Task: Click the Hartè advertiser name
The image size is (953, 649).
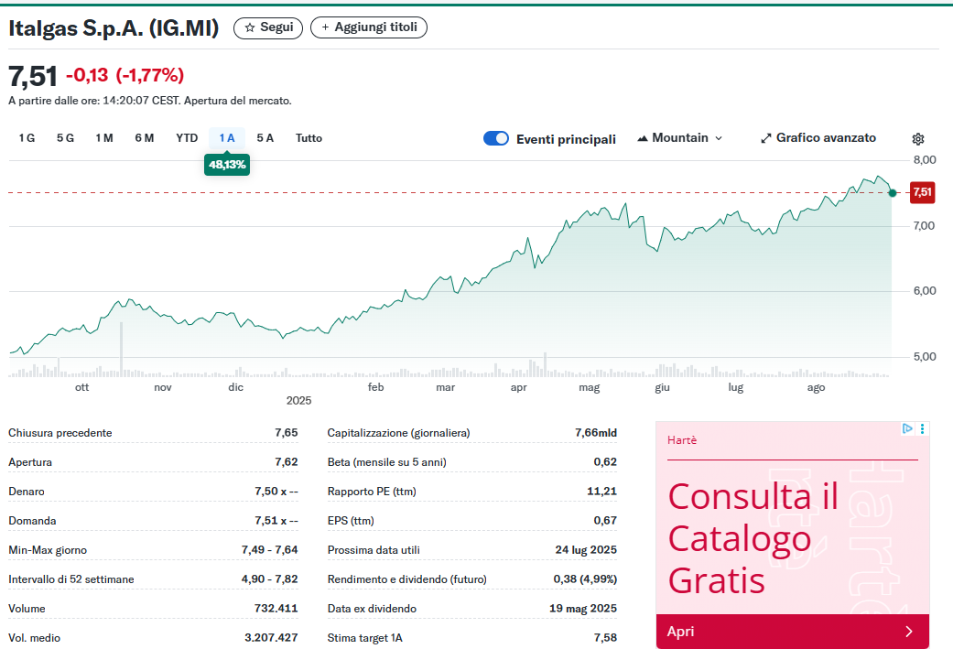Action: pos(682,440)
